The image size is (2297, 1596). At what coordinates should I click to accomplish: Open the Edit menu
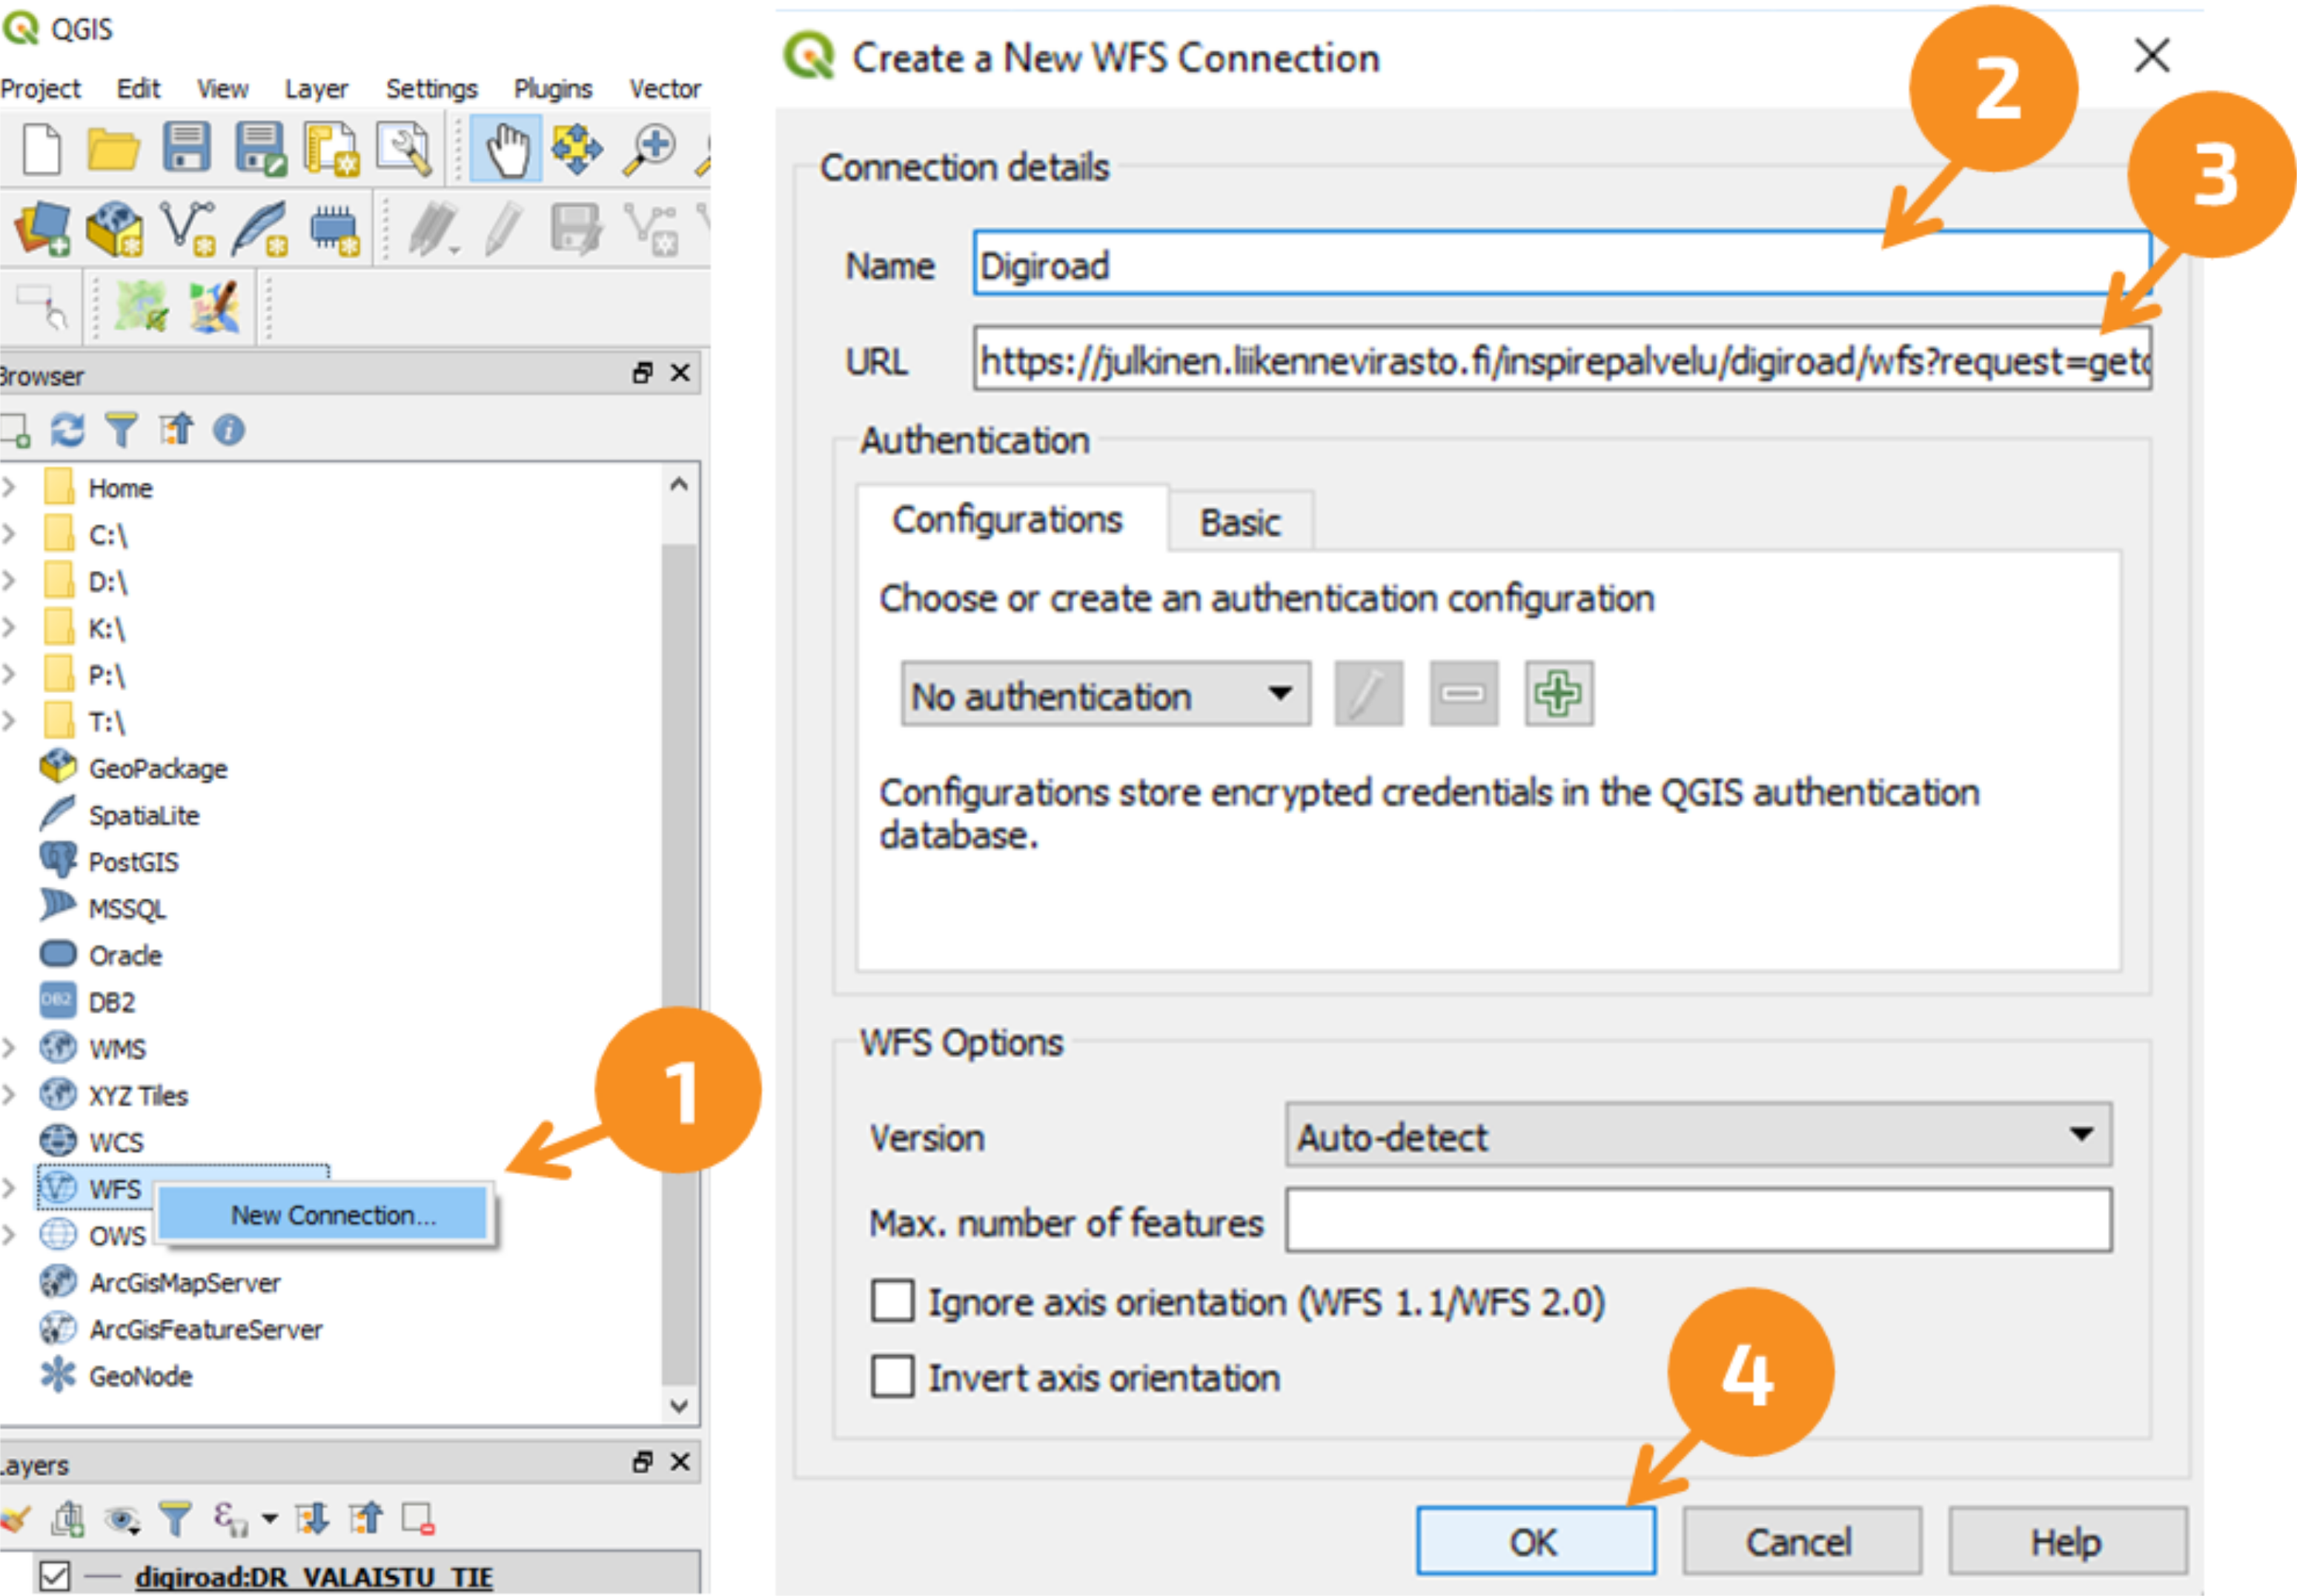138,89
